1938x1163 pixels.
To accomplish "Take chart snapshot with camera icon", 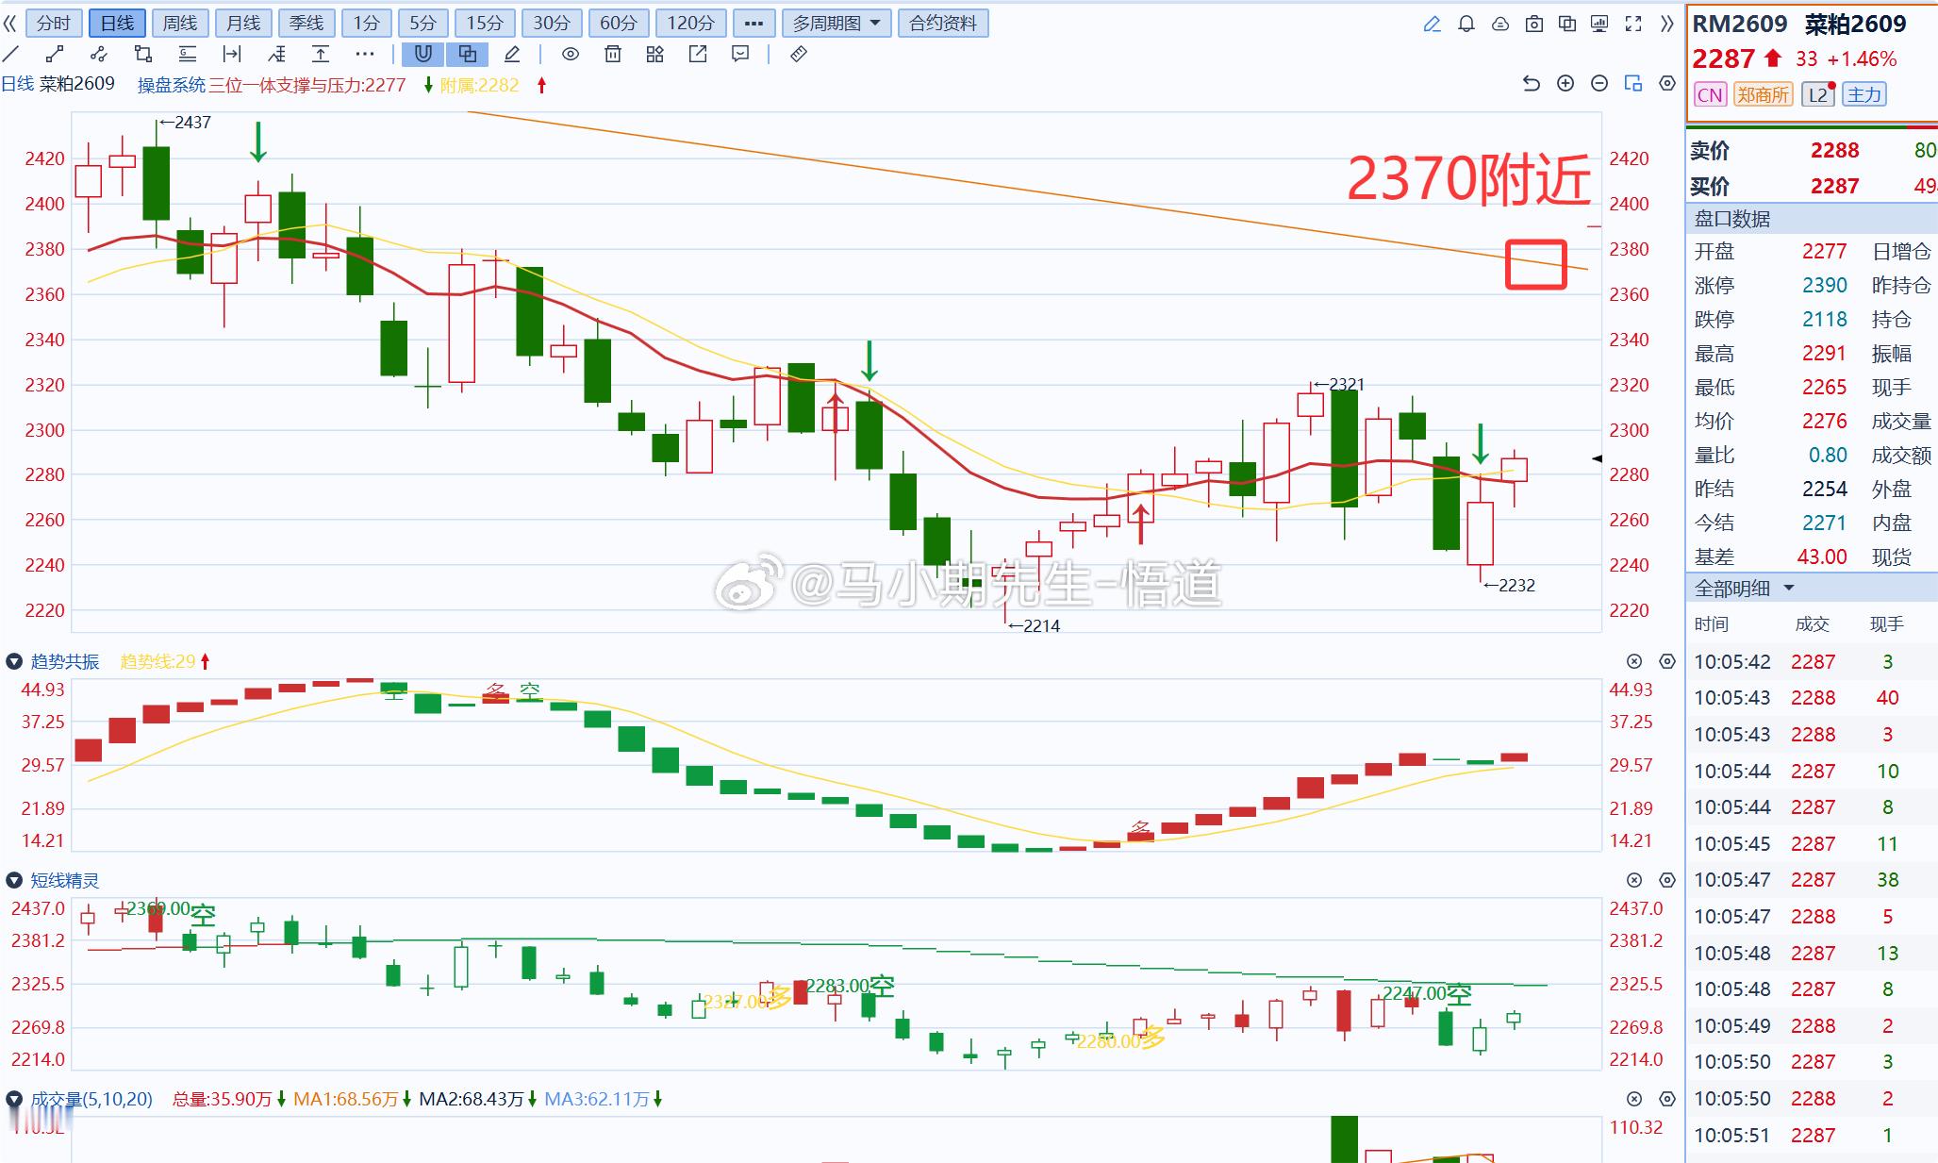I will 1534,24.
